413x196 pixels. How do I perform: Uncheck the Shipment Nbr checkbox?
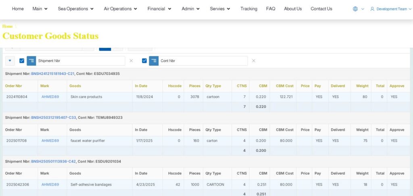tap(22, 61)
